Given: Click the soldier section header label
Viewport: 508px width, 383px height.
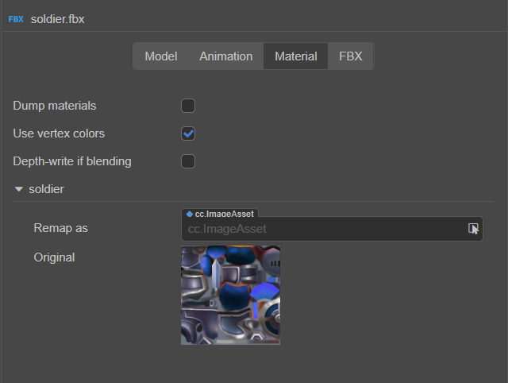Looking at the screenshot, I should pos(46,190).
